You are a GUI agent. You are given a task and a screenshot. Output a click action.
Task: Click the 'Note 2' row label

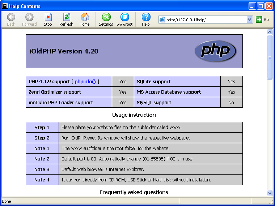point(42,159)
